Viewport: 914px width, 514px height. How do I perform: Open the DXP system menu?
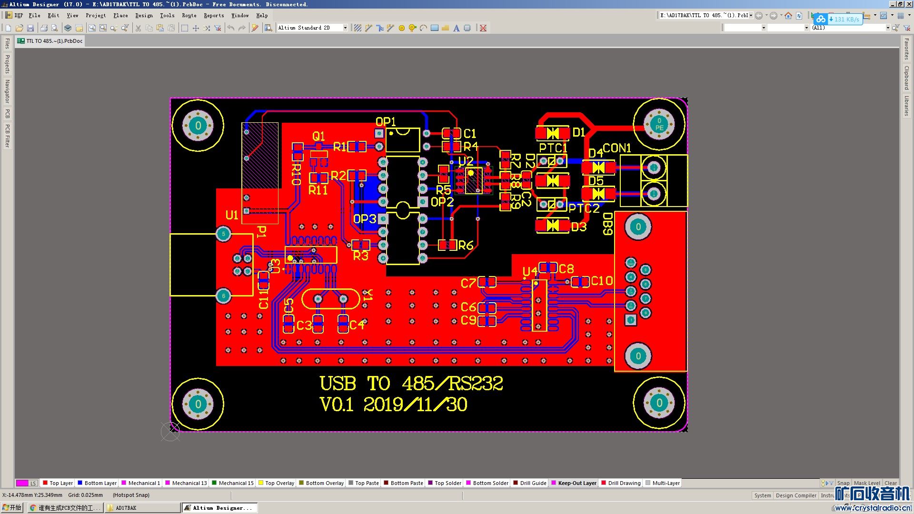pos(14,16)
